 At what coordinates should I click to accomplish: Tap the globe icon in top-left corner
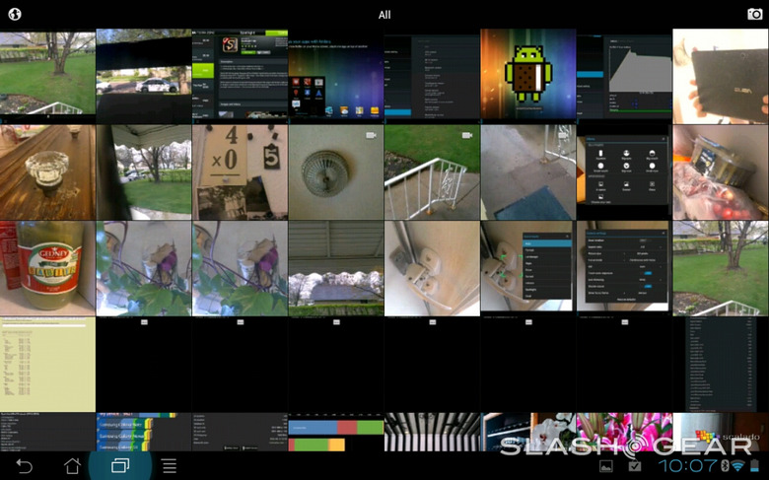(15, 14)
